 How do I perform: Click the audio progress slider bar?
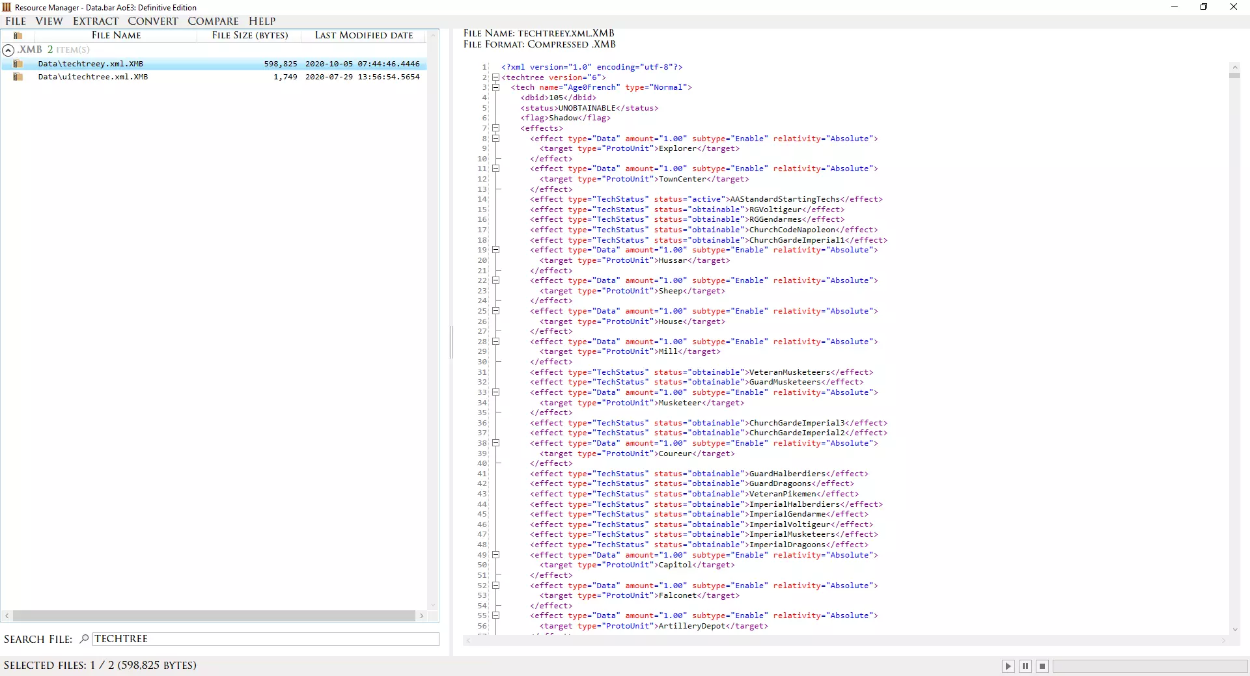pos(1149,666)
